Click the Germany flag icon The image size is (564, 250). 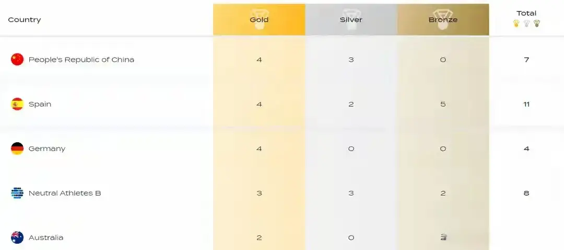click(x=17, y=149)
